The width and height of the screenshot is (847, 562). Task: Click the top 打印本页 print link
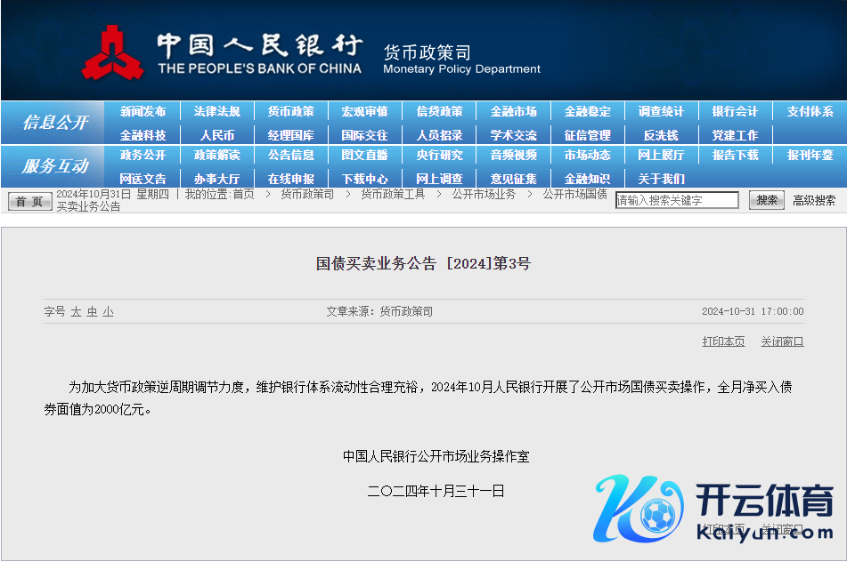pyautogui.click(x=723, y=341)
